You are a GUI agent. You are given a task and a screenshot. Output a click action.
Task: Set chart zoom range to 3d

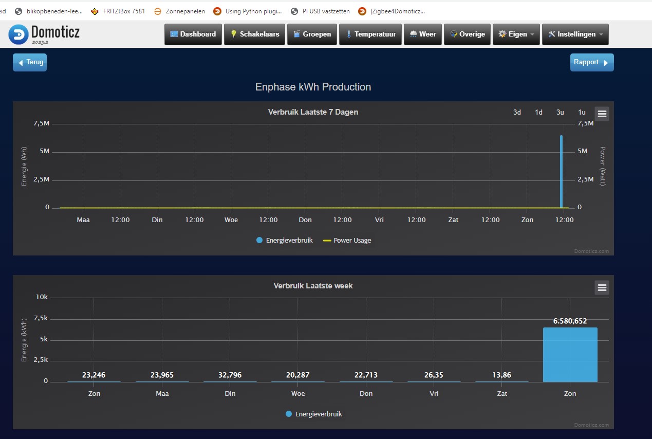(517, 112)
